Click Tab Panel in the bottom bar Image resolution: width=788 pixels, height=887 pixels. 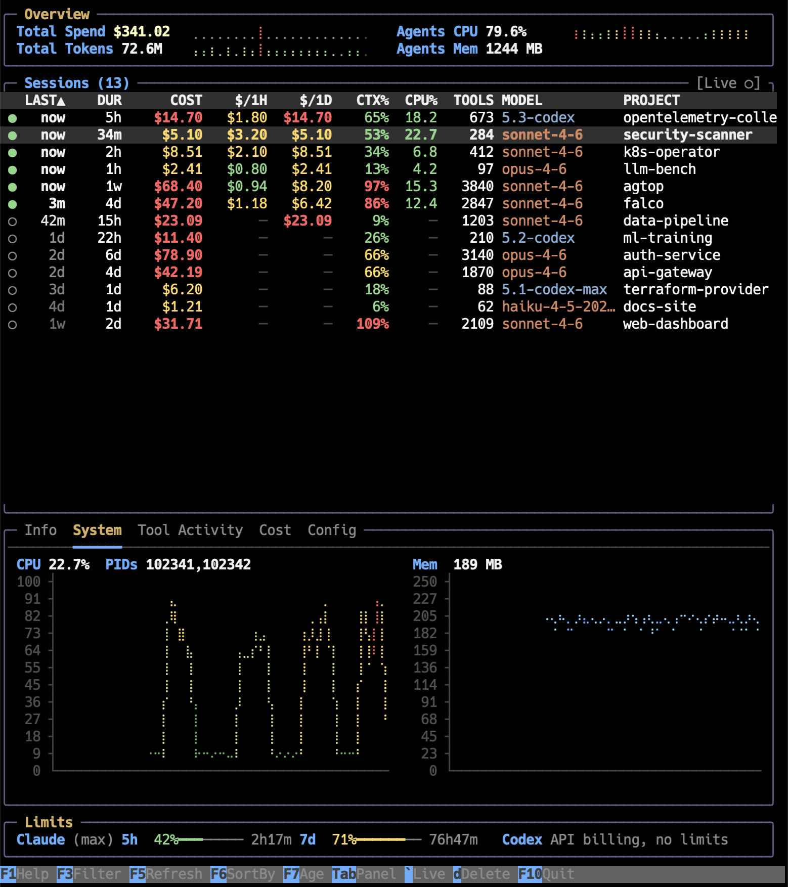click(364, 874)
